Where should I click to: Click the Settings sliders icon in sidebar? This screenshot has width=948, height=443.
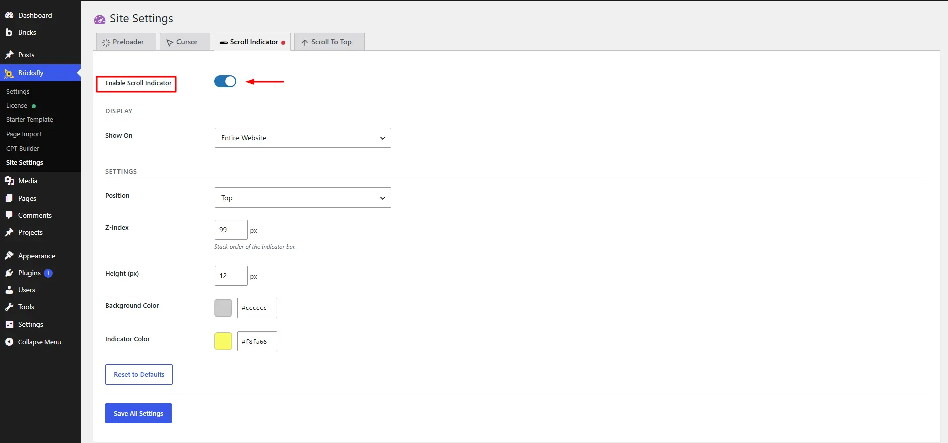click(x=9, y=324)
